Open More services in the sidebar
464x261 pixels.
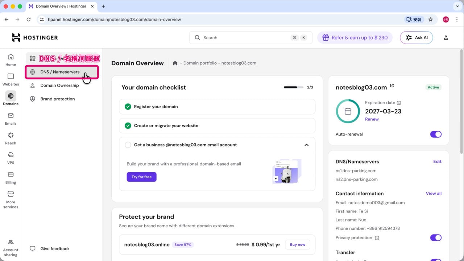point(11,200)
